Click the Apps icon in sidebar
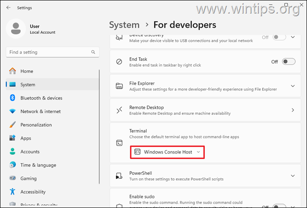 click(13, 138)
